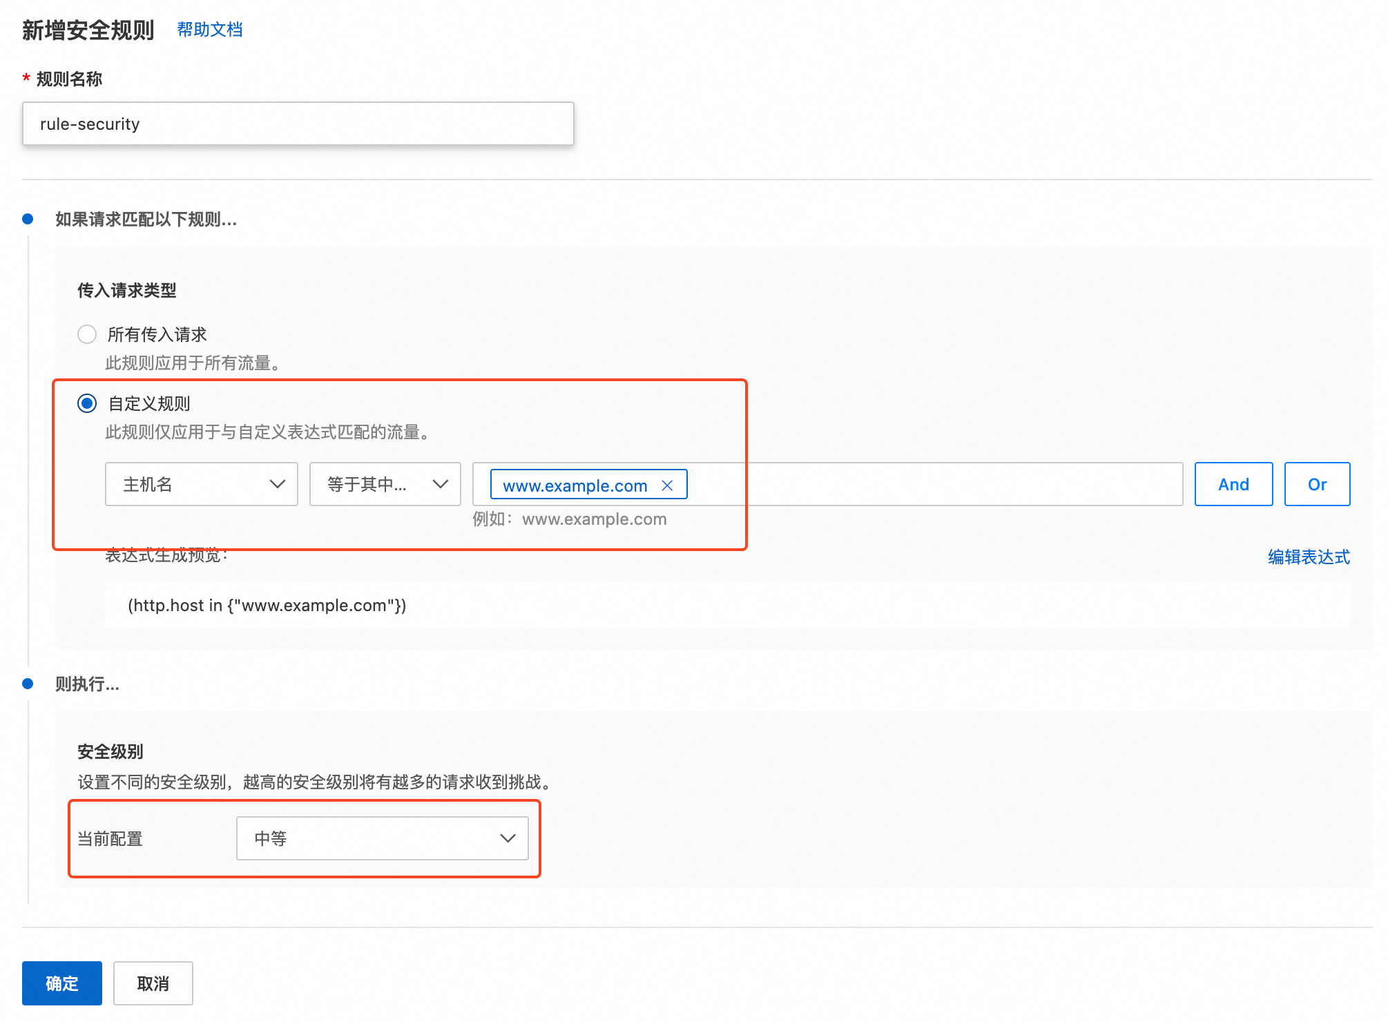This screenshot has width=1388, height=1022.
Task: Click the www.example.com hostname tag
Action: (575, 485)
